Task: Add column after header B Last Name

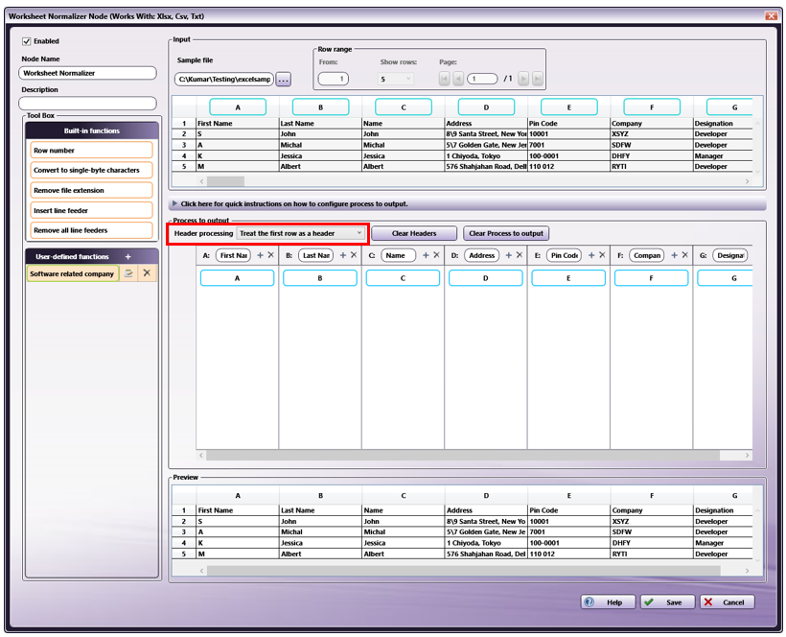Action: pos(343,255)
